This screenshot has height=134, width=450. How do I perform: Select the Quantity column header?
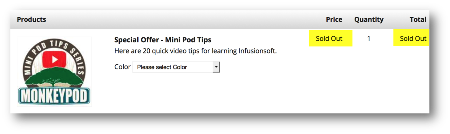coord(369,19)
